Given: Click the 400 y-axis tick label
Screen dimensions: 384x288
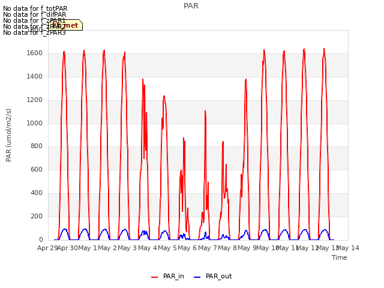Looking at the screenshot, I should pos(37,193).
